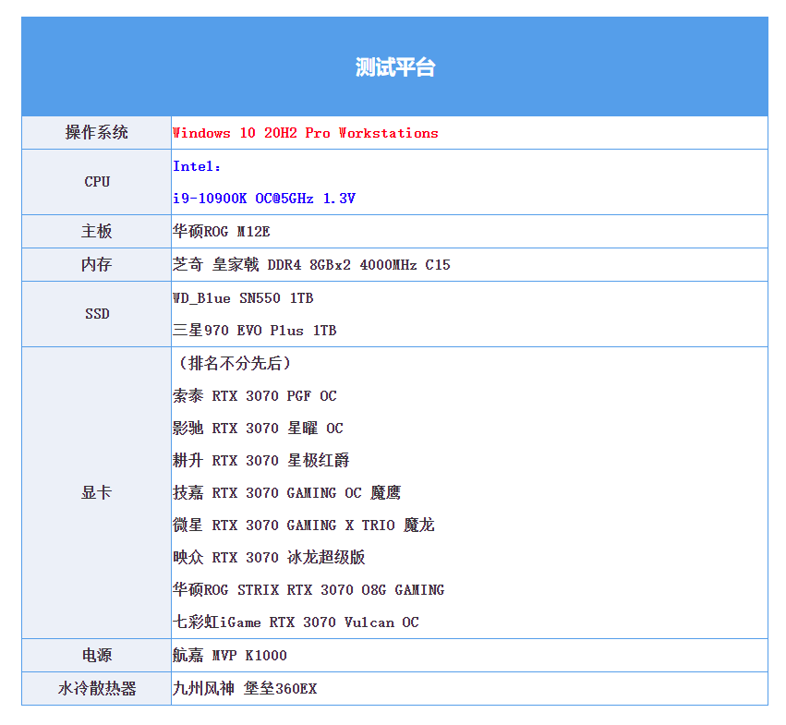Image resolution: width=786 pixels, height=725 pixels.
Task: Click 索泰 RTX 3070 PGF OC entry
Action: pyautogui.click(x=255, y=395)
